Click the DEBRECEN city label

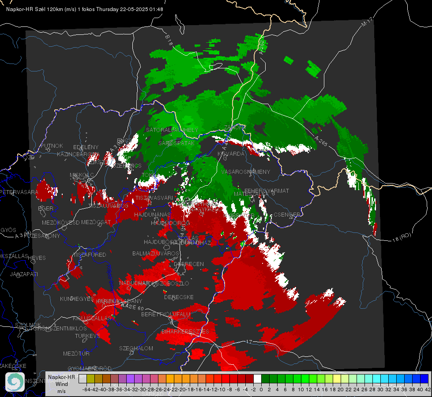(x=189, y=264)
